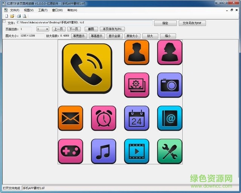Click the purple music note icon
This screenshot has height=193, width=241.
[x=104, y=151]
